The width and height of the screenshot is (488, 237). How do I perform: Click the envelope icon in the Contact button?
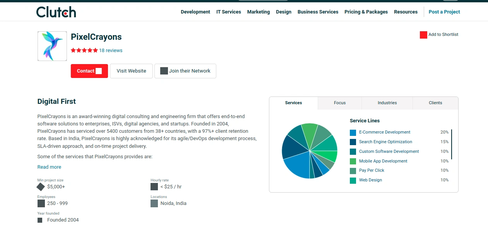click(x=99, y=71)
